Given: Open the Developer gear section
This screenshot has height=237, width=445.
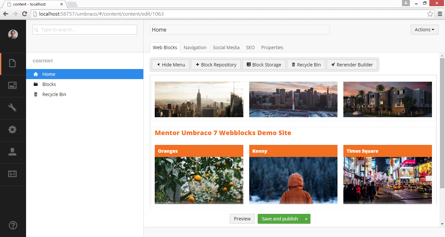Looking at the screenshot, I should tap(12, 130).
